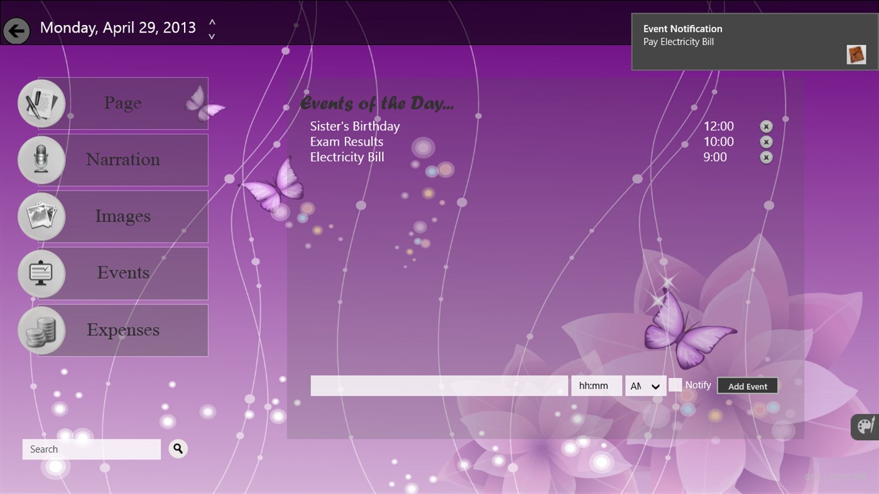Go to previous date with up chevron
Screen dimensions: 879x494
(212, 22)
